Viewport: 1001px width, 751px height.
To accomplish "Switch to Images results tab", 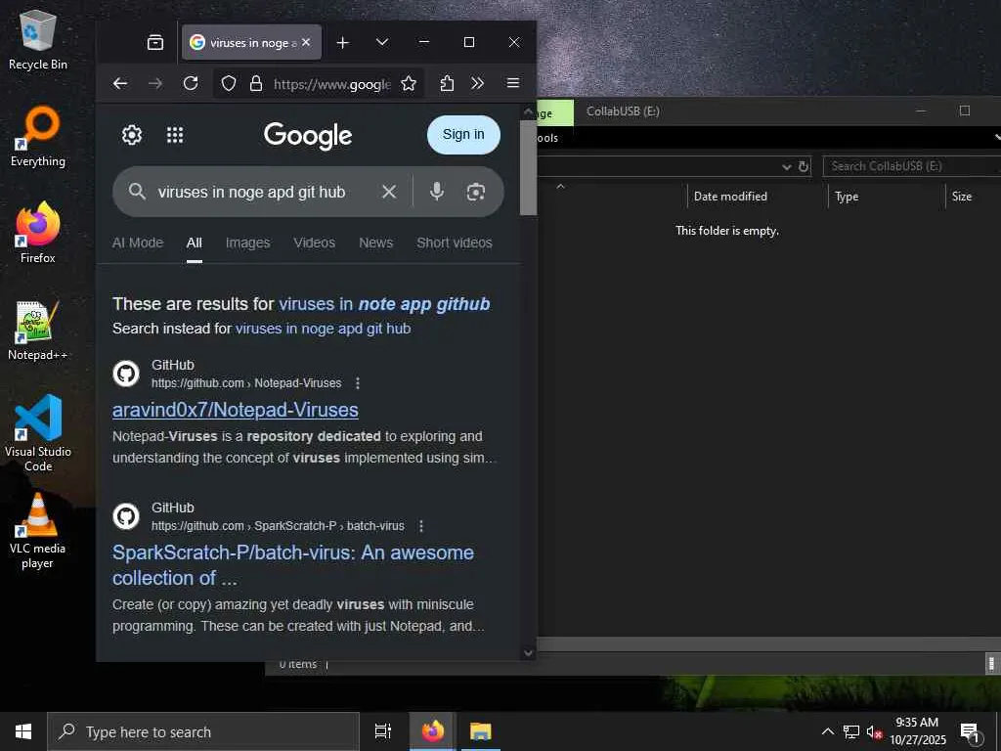I will point(247,243).
